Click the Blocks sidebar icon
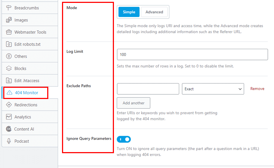Image resolution: width=274 pixels, height=168 pixels. pos(9,69)
